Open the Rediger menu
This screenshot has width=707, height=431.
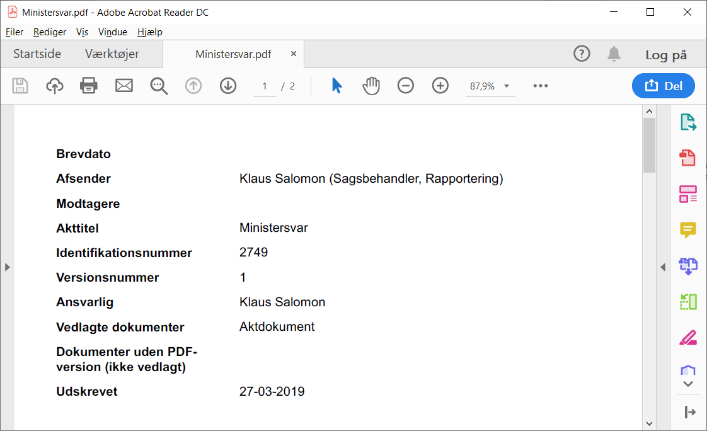pos(50,32)
